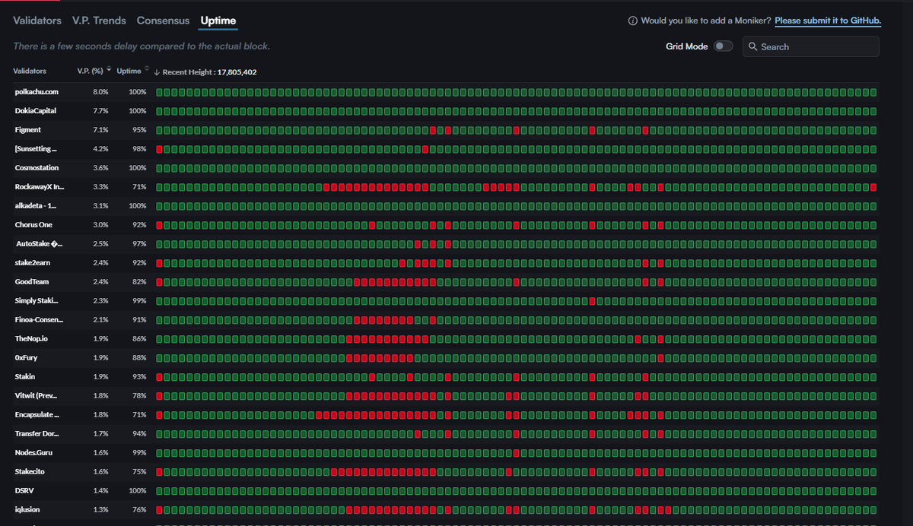This screenshot has width=913, height=526.
Task: Open the Transfer Dor... validator
Action: [37, 434]
